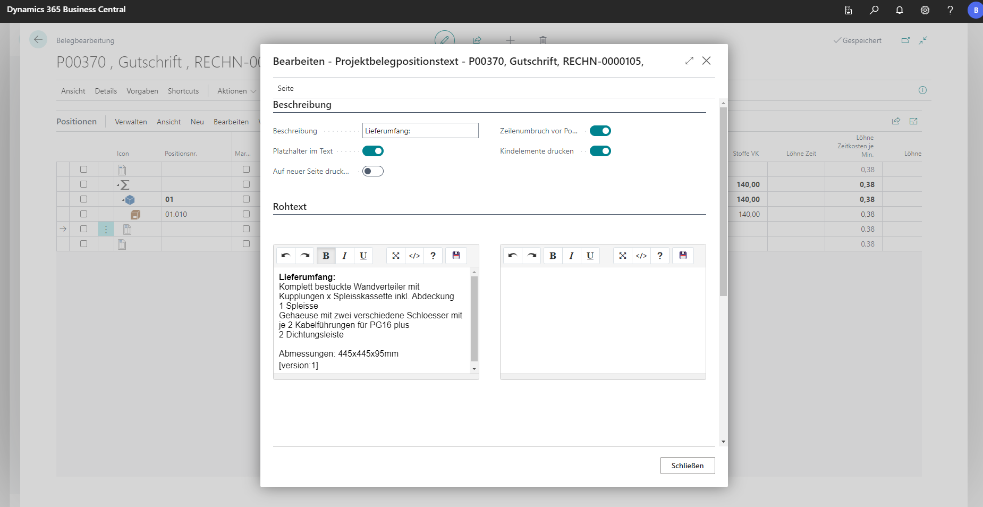Open the Vorgaben menu item
Screen dimensions: 983x507
click(142, 91)
